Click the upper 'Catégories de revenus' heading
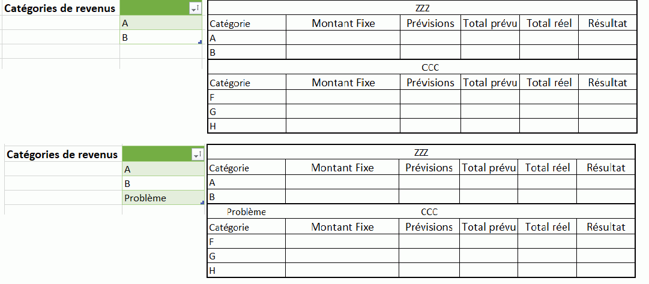This screenshot has width=649, height=284. (60, 8)
